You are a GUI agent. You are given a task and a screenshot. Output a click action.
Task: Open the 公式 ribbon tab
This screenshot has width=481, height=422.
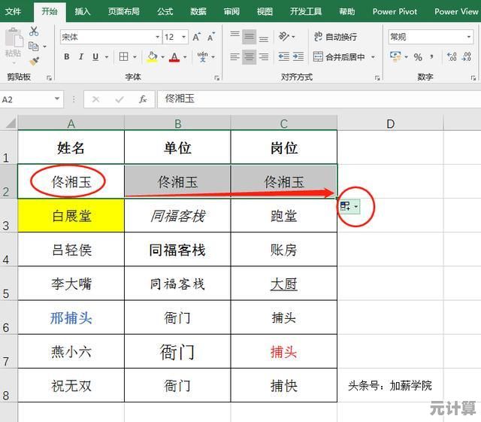point(165,11)
